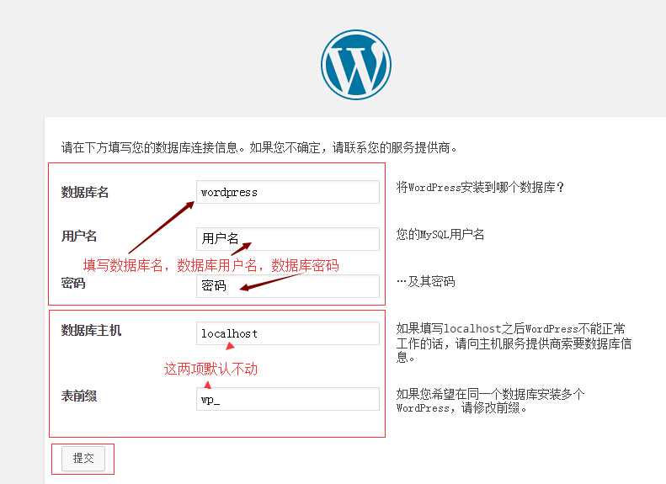Viewport: 666px width, 484px height.
Task: Click the 数据库主机 field with localhost
Action: point(288,333)
